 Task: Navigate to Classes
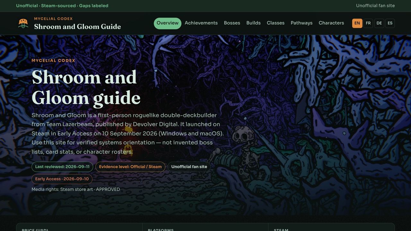click(x=275, y=23)
